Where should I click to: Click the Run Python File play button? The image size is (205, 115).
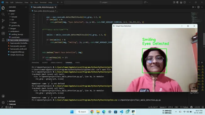193,7
